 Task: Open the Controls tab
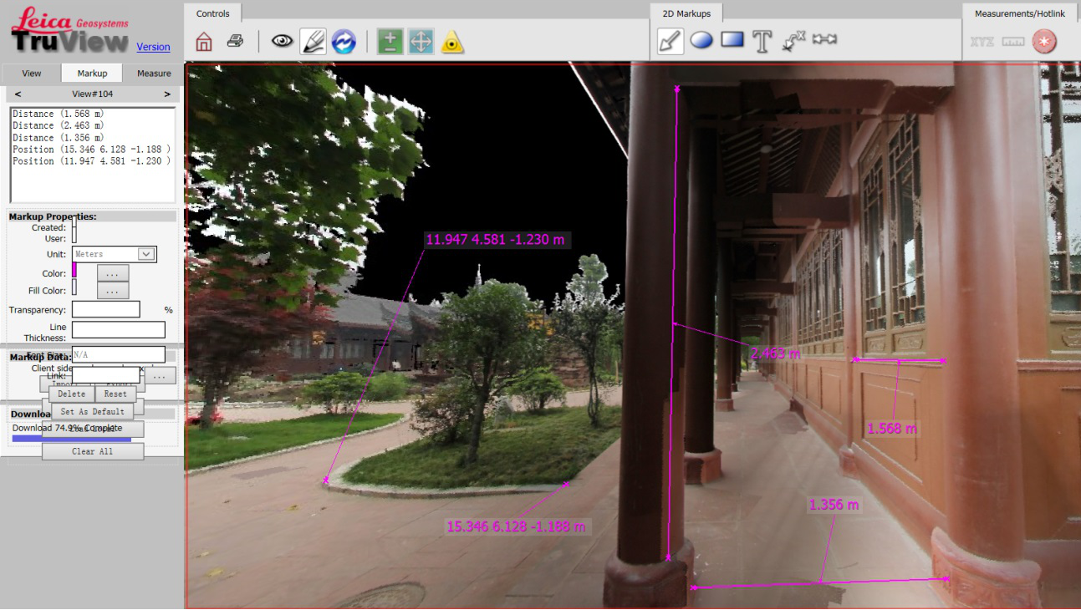pos(212,13)
